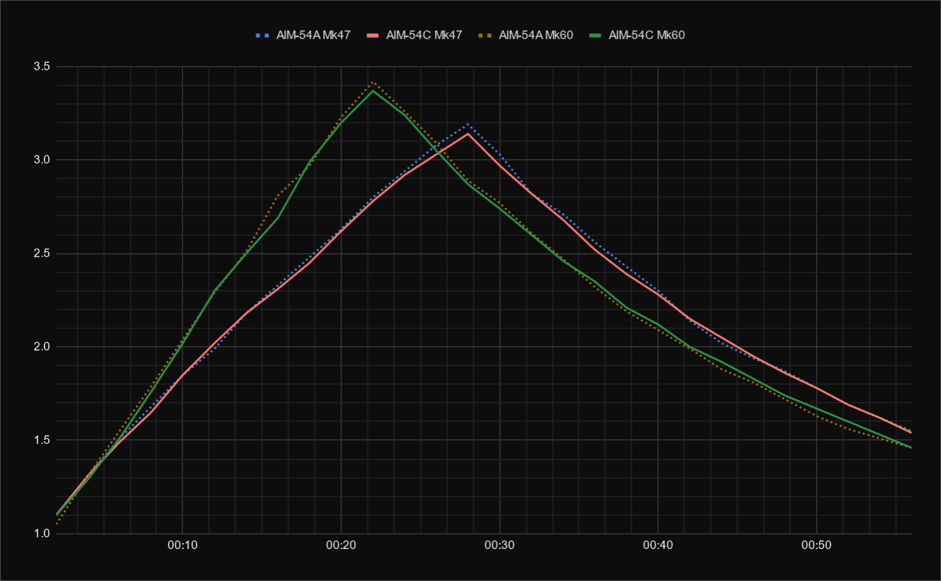Click the 00:30 x-axis time label
This screenshot has height=581, width=941.
click(500, 545)
